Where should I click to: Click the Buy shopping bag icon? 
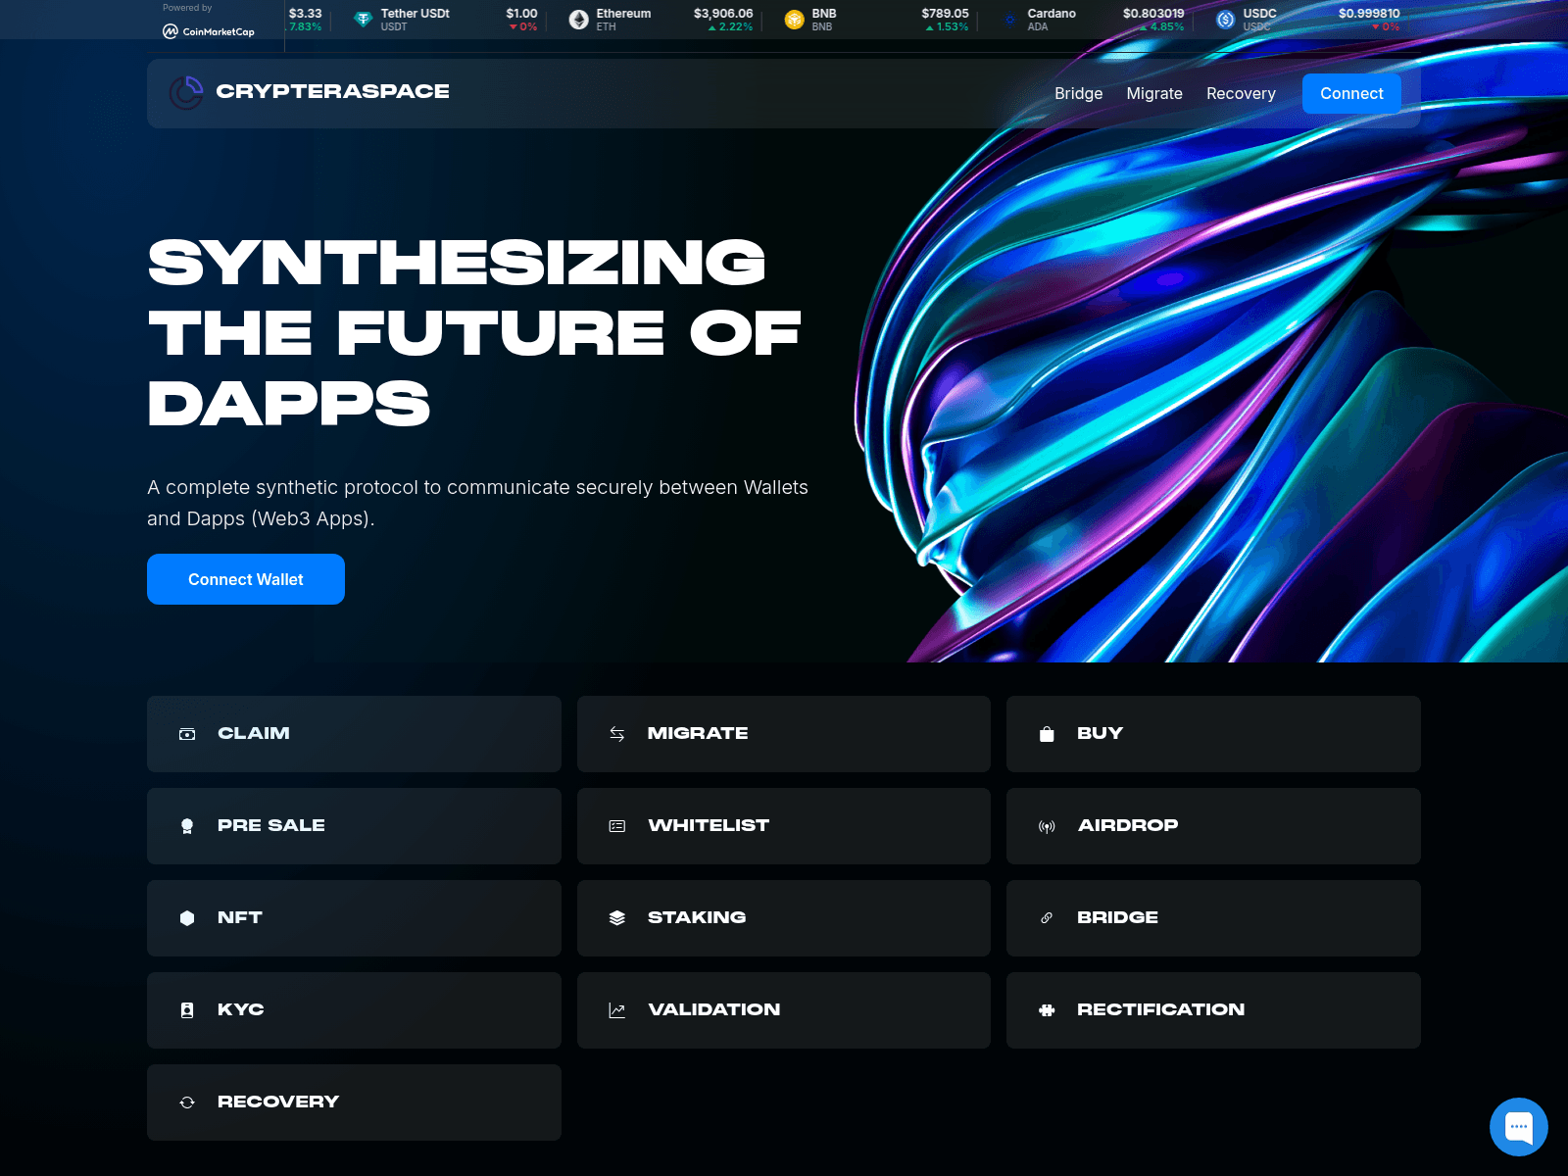click(x=1047, y=734)
